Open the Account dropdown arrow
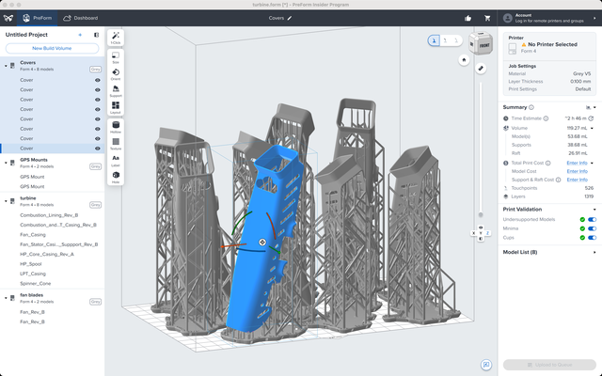Viewport: 602px width, 376px height. pos(594,18)
